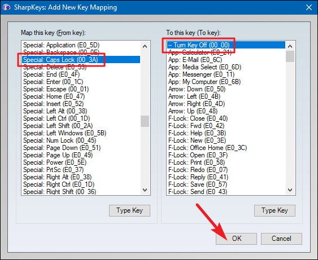Click Type Key under the To key list
This screenshot has width=318, height=260.
click(275, 210)
